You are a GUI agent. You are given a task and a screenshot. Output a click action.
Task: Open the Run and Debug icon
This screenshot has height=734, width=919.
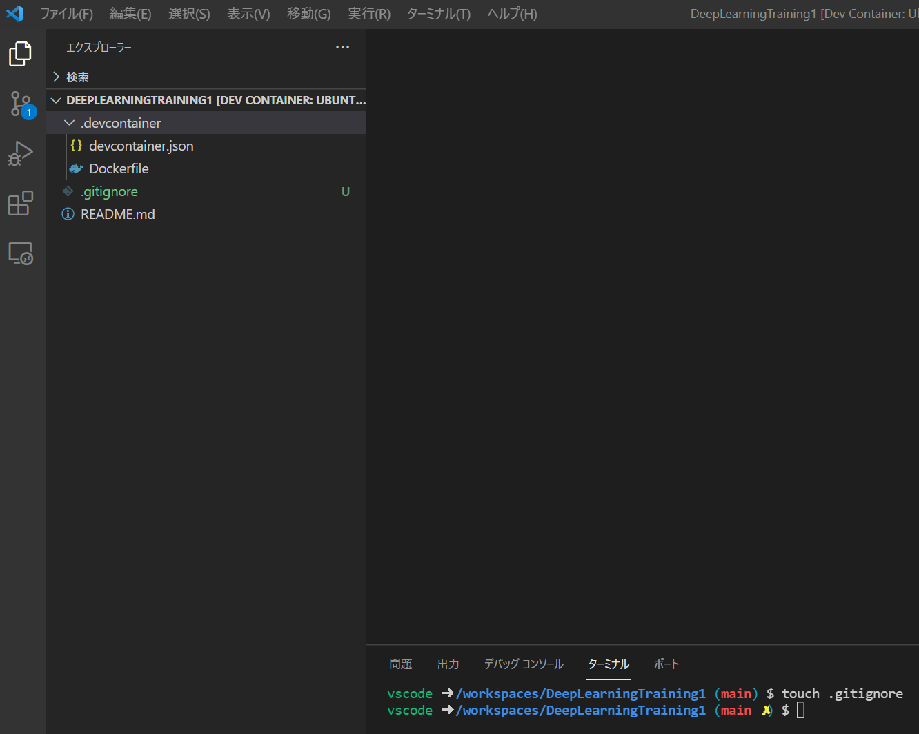click(x=20, y=153)
